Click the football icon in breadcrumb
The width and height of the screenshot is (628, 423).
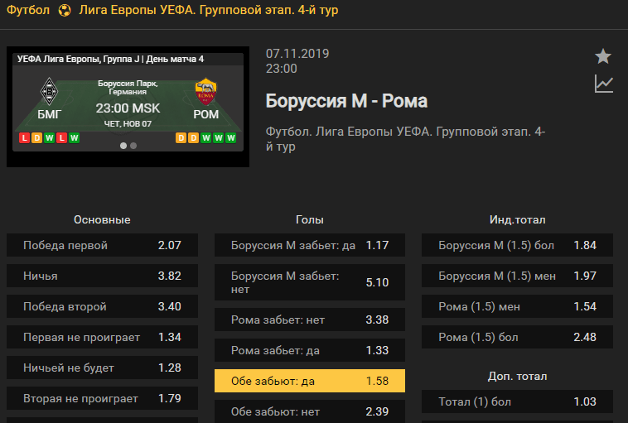[65, 10]
